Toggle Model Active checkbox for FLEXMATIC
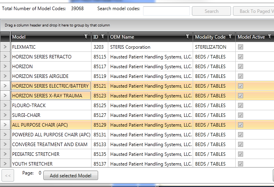Image resolution: width=274 pixels, height=187 pixels. [240, 47]
